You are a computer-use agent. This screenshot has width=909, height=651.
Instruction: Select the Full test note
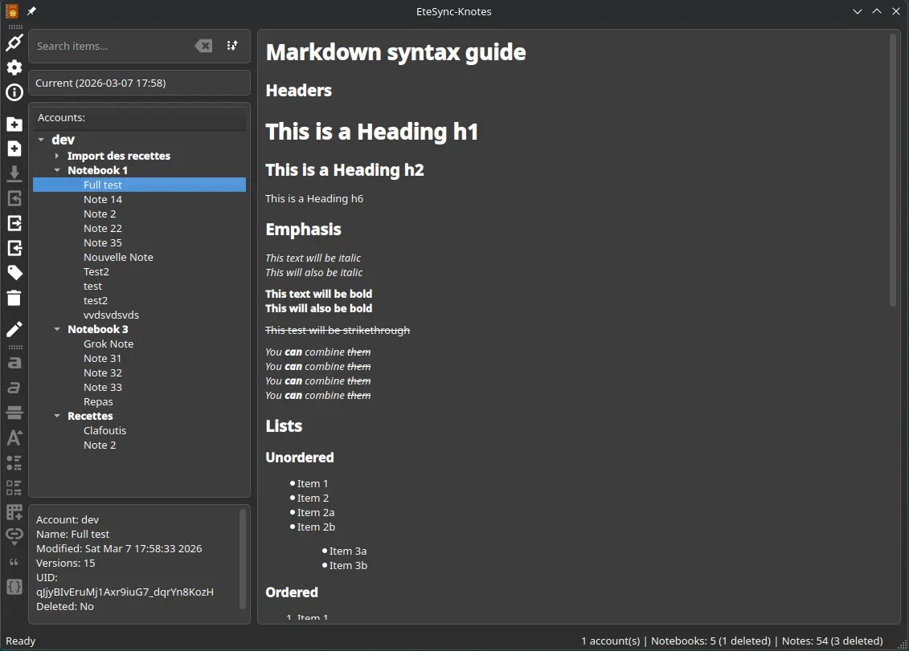click(139, 185)
